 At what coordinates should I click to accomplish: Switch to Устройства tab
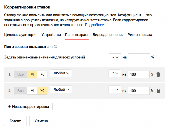coord(51,35)
